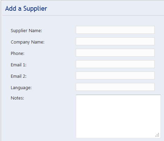Click the Language entry field
The height and width of the screenshot is (141, 164).
pyautogui.click(x=115, y=87)
